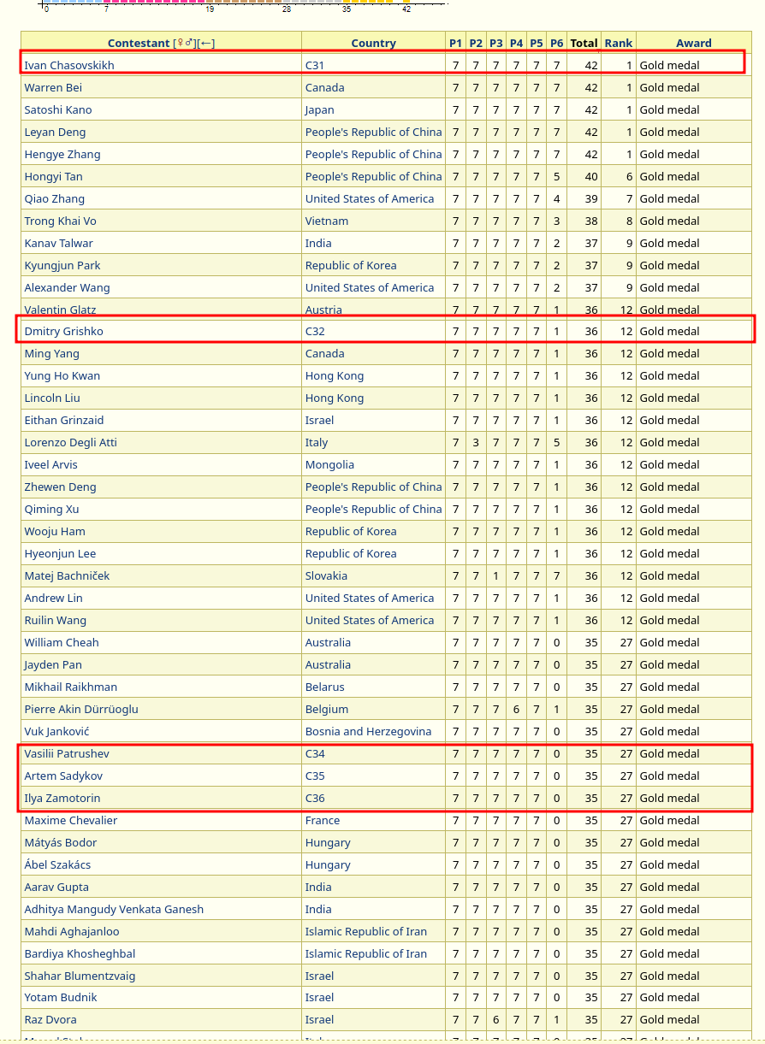The height and width of the screenshot is (1044, 765).
Task: Sort by the Rank column header
Action: (618, 43)
